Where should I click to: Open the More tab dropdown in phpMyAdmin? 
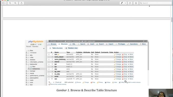(143, 44)
